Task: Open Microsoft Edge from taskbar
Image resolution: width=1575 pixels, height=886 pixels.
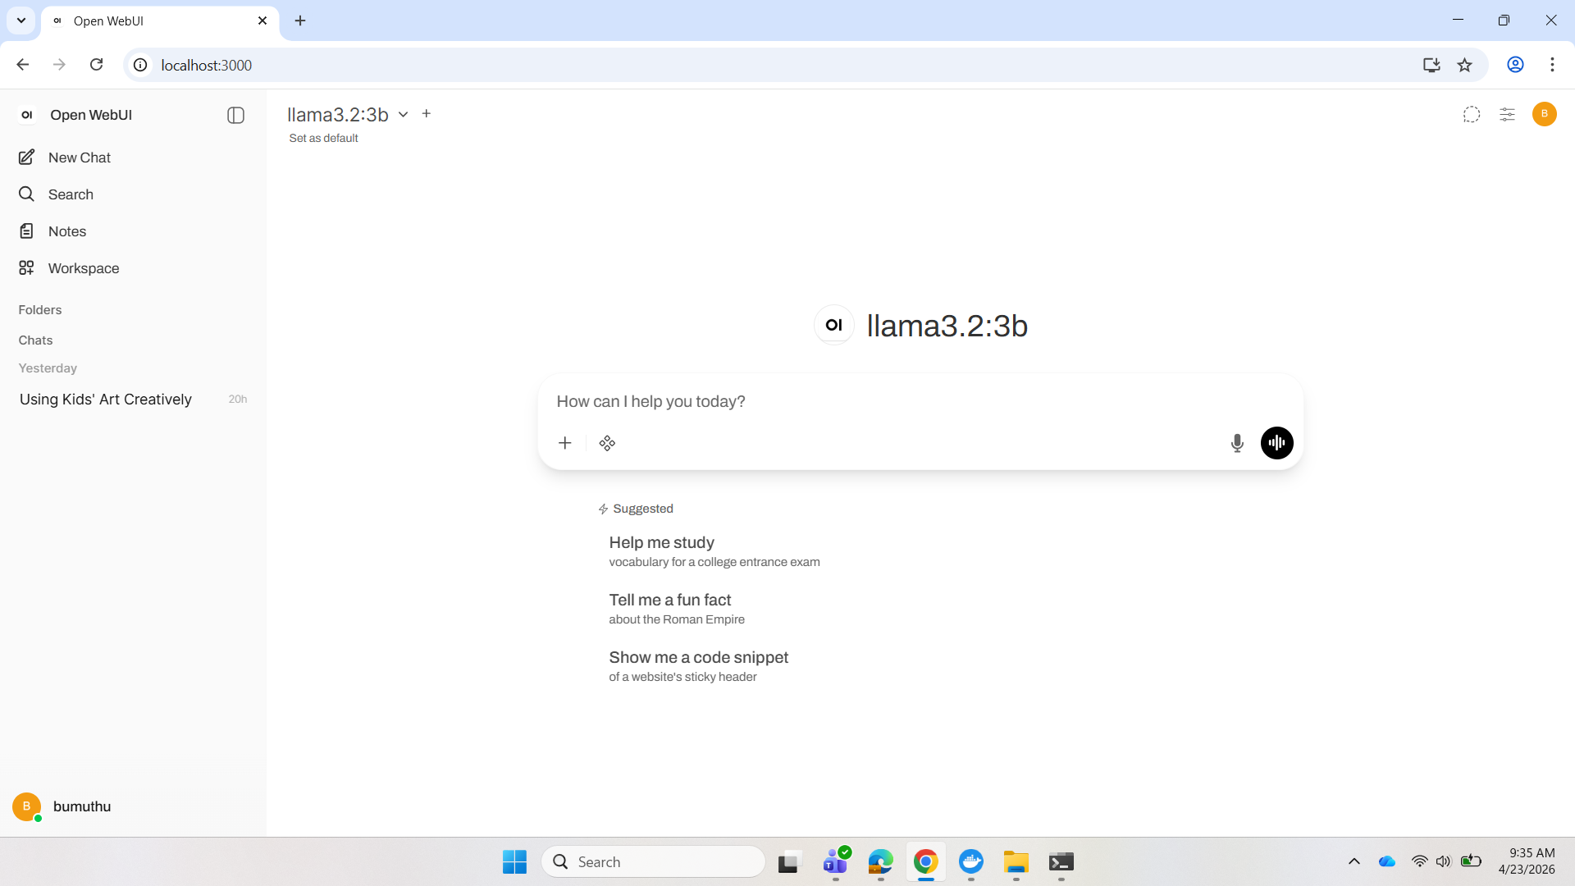Action: coord(881,862)
